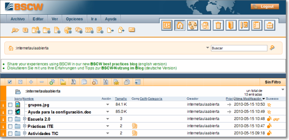Click the scissors cut icon
Screen dimensions: 289x140
click(x=74, y=82)
